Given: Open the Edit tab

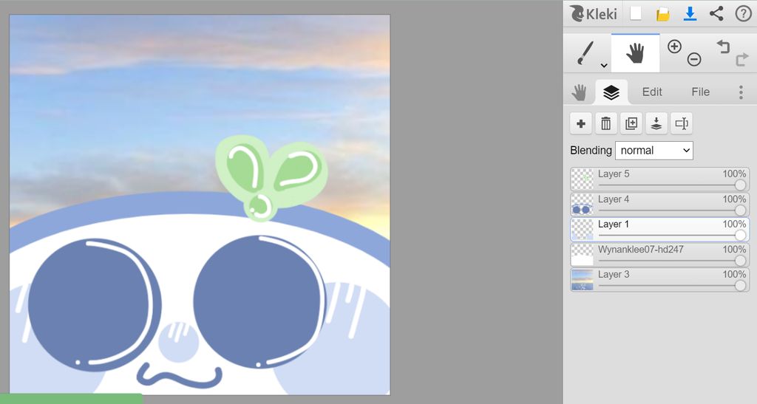Looking at the screenshot, I should pos(652,92).
